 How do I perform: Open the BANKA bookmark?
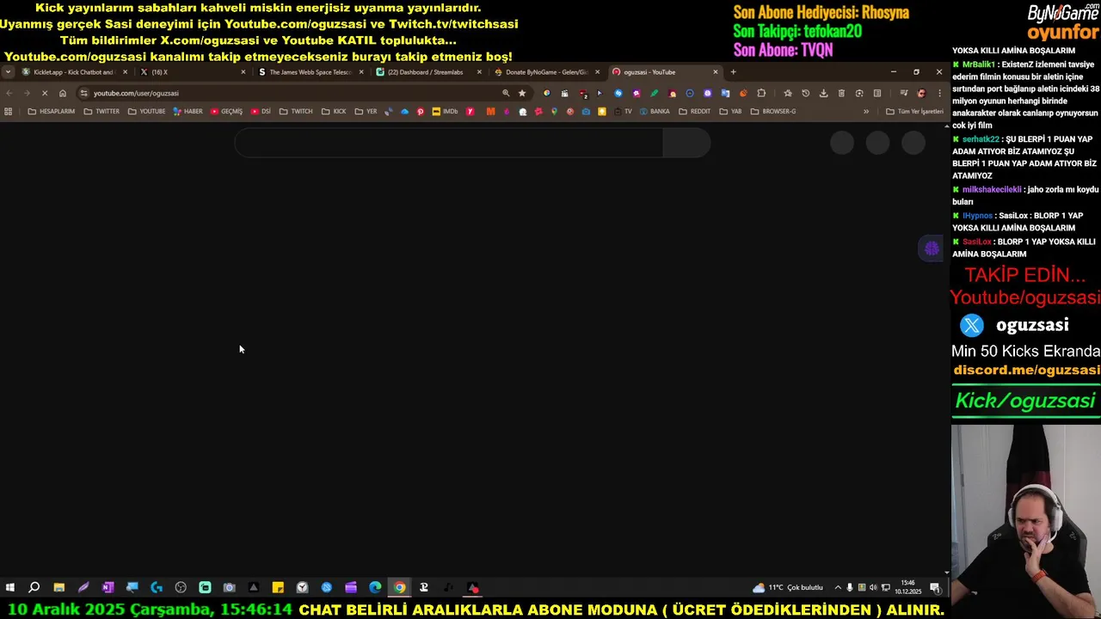[654, 111]
